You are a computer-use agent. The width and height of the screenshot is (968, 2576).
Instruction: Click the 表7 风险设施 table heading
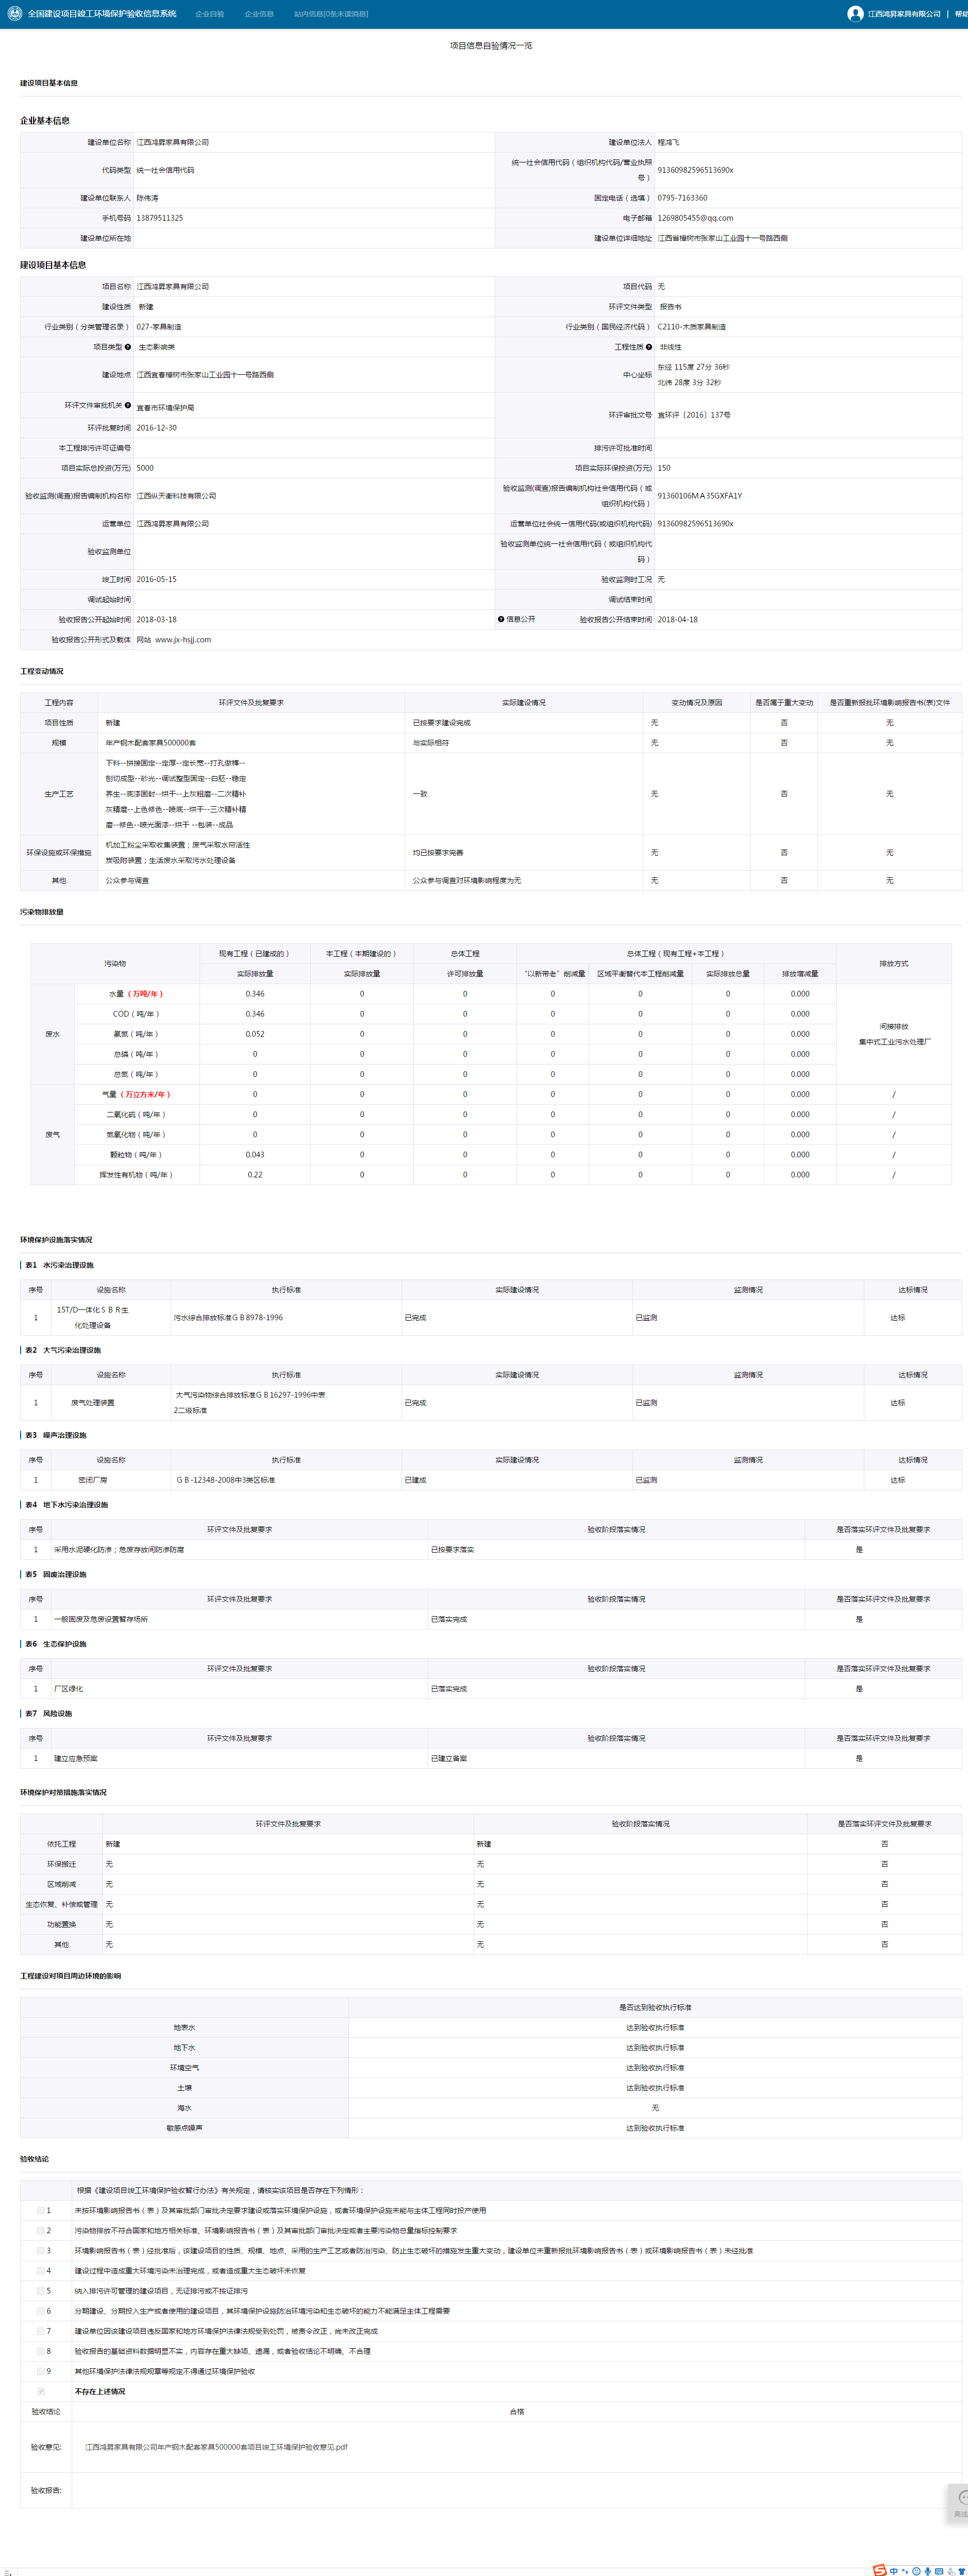[x=49, y=1713]
